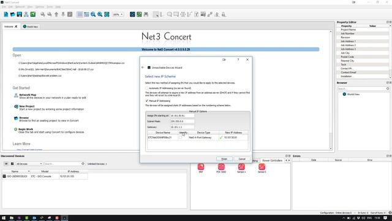Click the grey up arrow toolbar icon
This screenshot has width=392, height=221.
point(56,14)
